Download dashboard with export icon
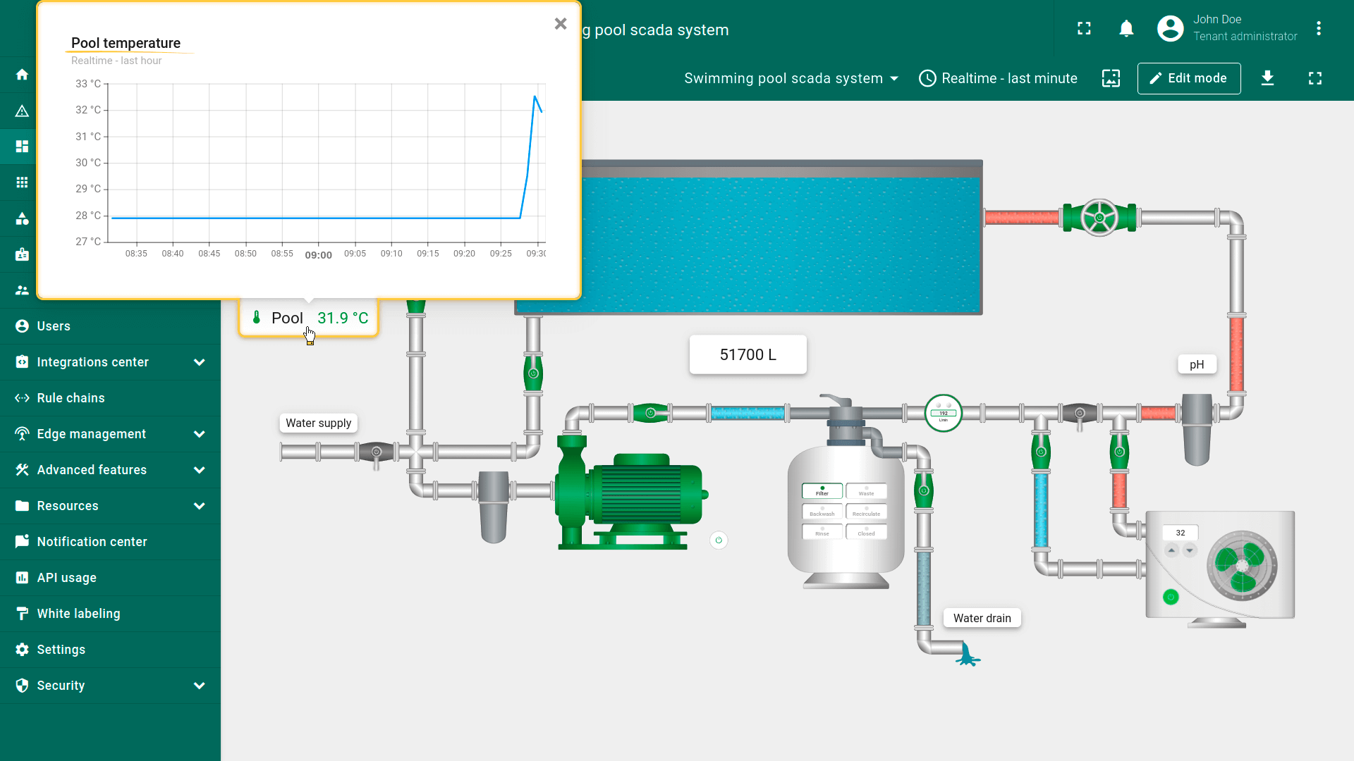Screen dimensions: 1354x761 coord(1267,78)
